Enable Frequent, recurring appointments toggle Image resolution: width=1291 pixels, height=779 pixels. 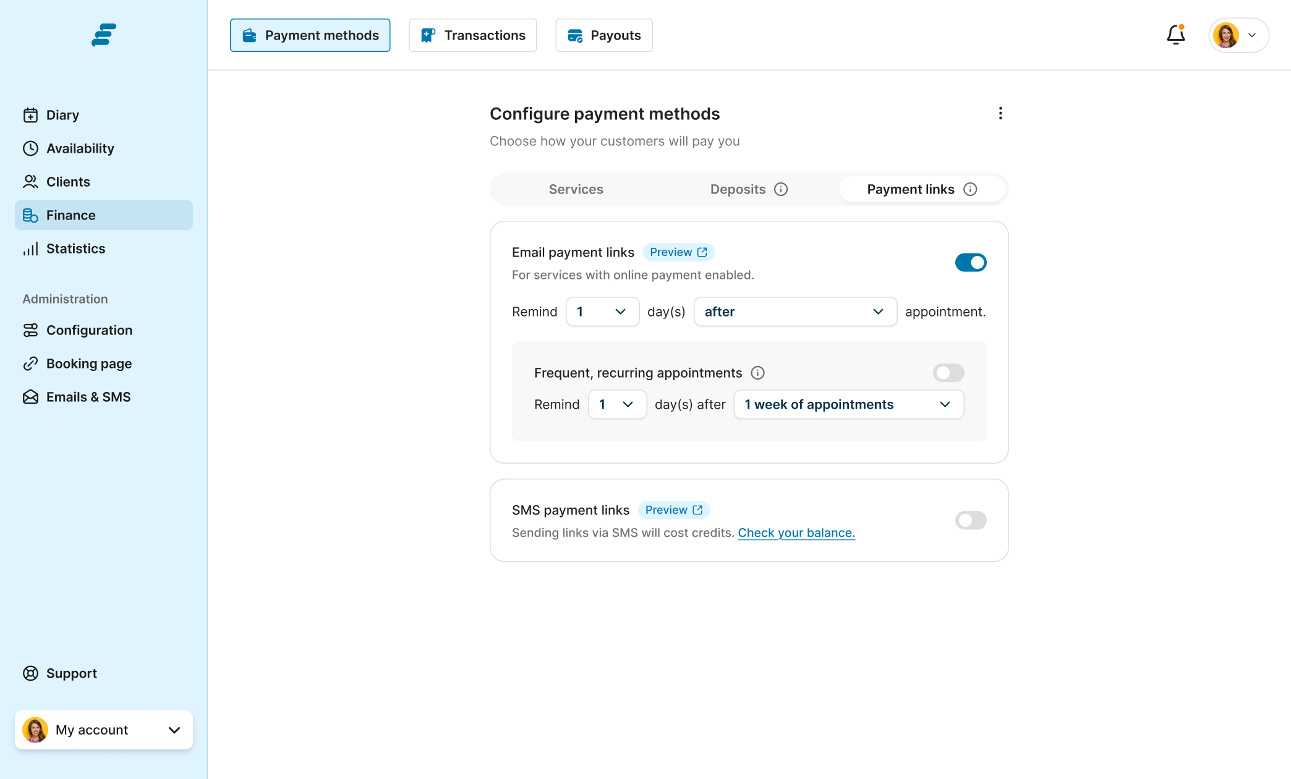pyautogui.click(x=948, y=373)
